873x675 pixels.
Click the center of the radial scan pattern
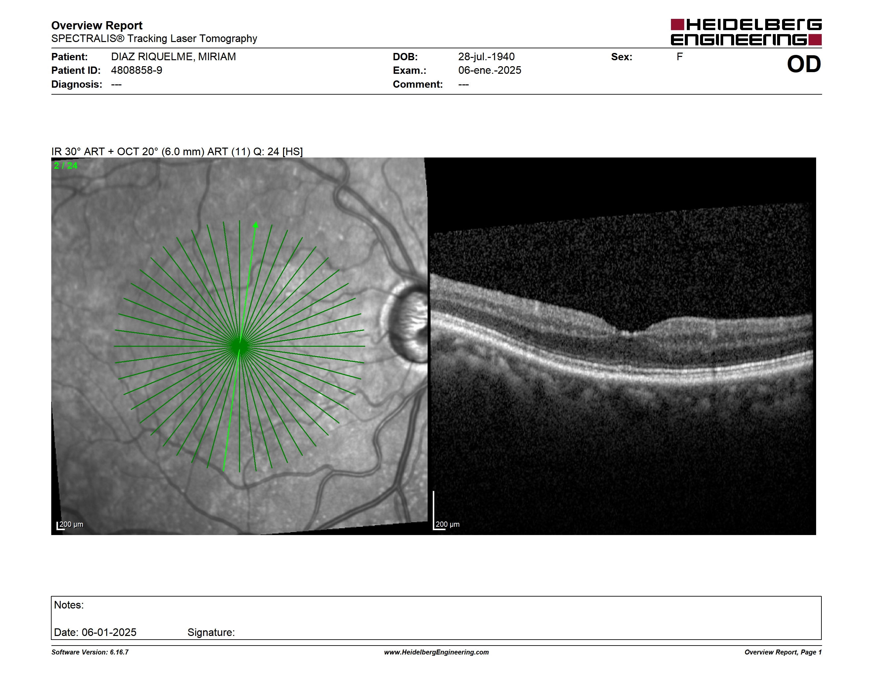pyautogui.click(x=239, y=346)
